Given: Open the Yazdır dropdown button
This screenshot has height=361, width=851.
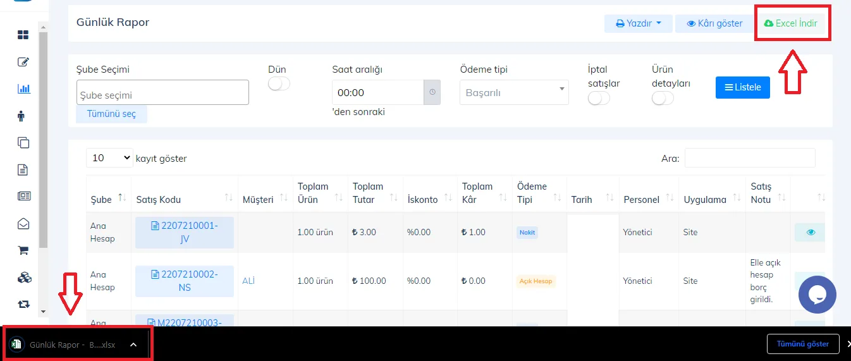Looking at the screenshot, I should pos(638,23).
